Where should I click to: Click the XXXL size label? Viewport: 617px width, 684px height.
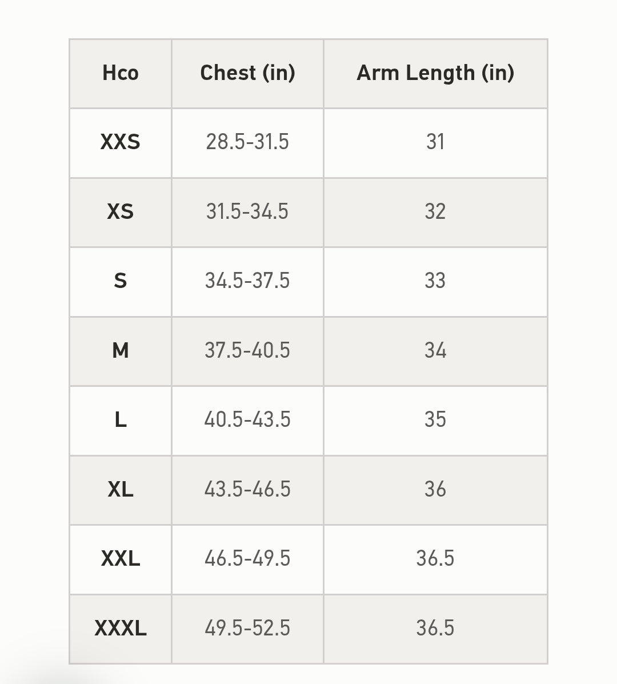click(x=120, y=628)
